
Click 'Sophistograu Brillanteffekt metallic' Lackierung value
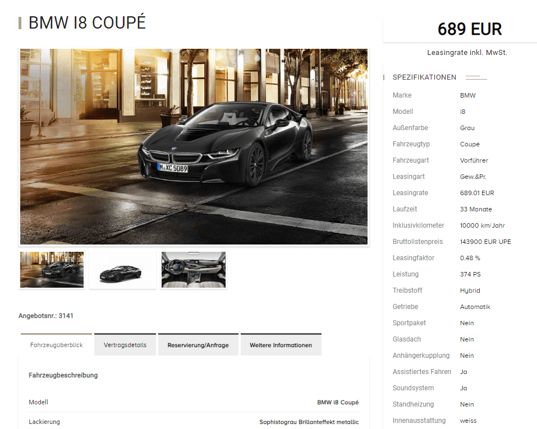(x=309, y=422)
